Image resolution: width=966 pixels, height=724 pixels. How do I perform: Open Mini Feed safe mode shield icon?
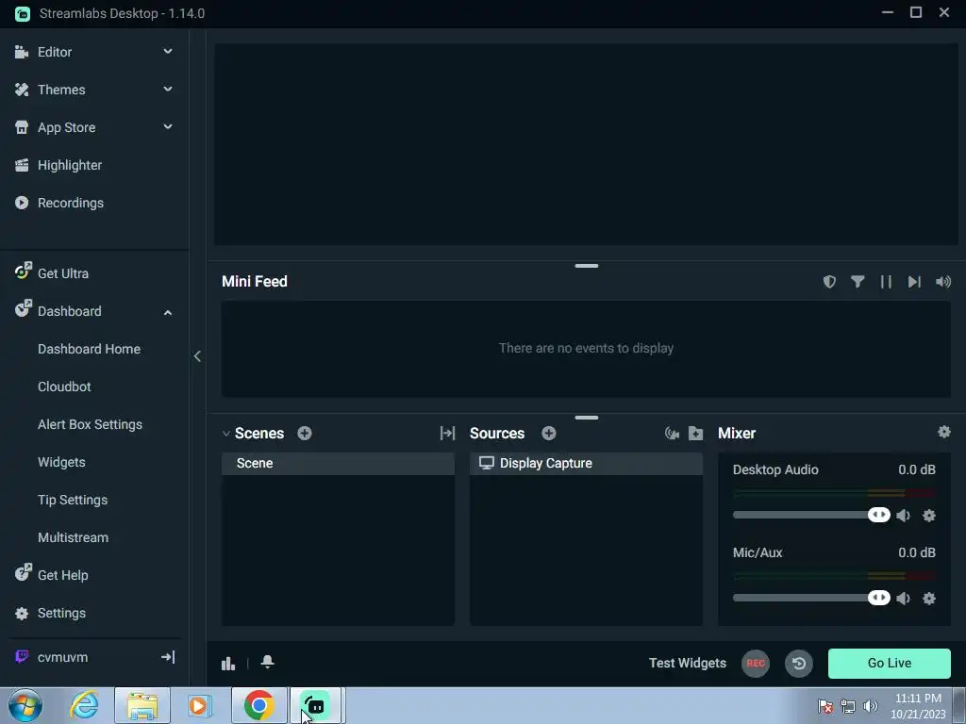click(x=829, y=282)
